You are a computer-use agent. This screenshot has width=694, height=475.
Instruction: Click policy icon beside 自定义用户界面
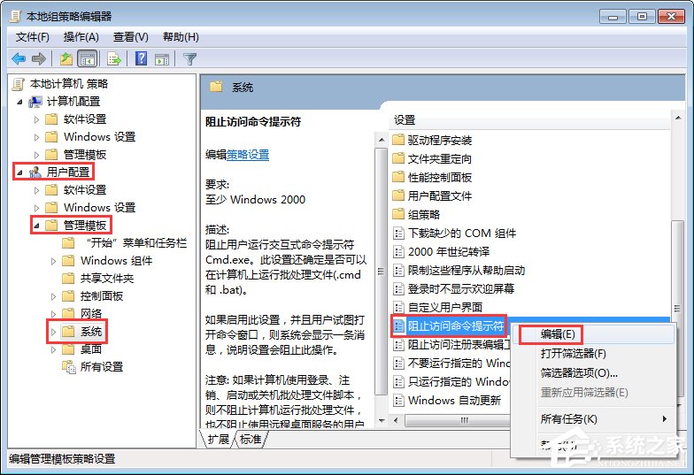point(398,307)
